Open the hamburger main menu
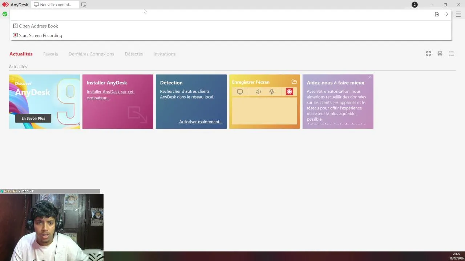This screenshot has height=261, width=465. [x=458, y=14]
